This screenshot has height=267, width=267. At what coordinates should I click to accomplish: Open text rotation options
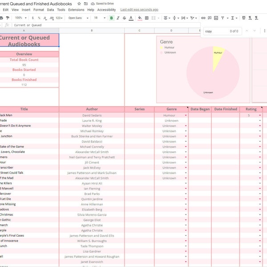pos(194,18)
